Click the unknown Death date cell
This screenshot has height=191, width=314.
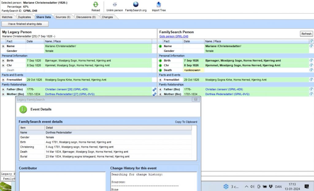tap(193, 70)
